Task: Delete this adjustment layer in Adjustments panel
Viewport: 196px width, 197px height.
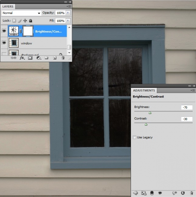Action: pyautogui.click(x=191, y=193)
